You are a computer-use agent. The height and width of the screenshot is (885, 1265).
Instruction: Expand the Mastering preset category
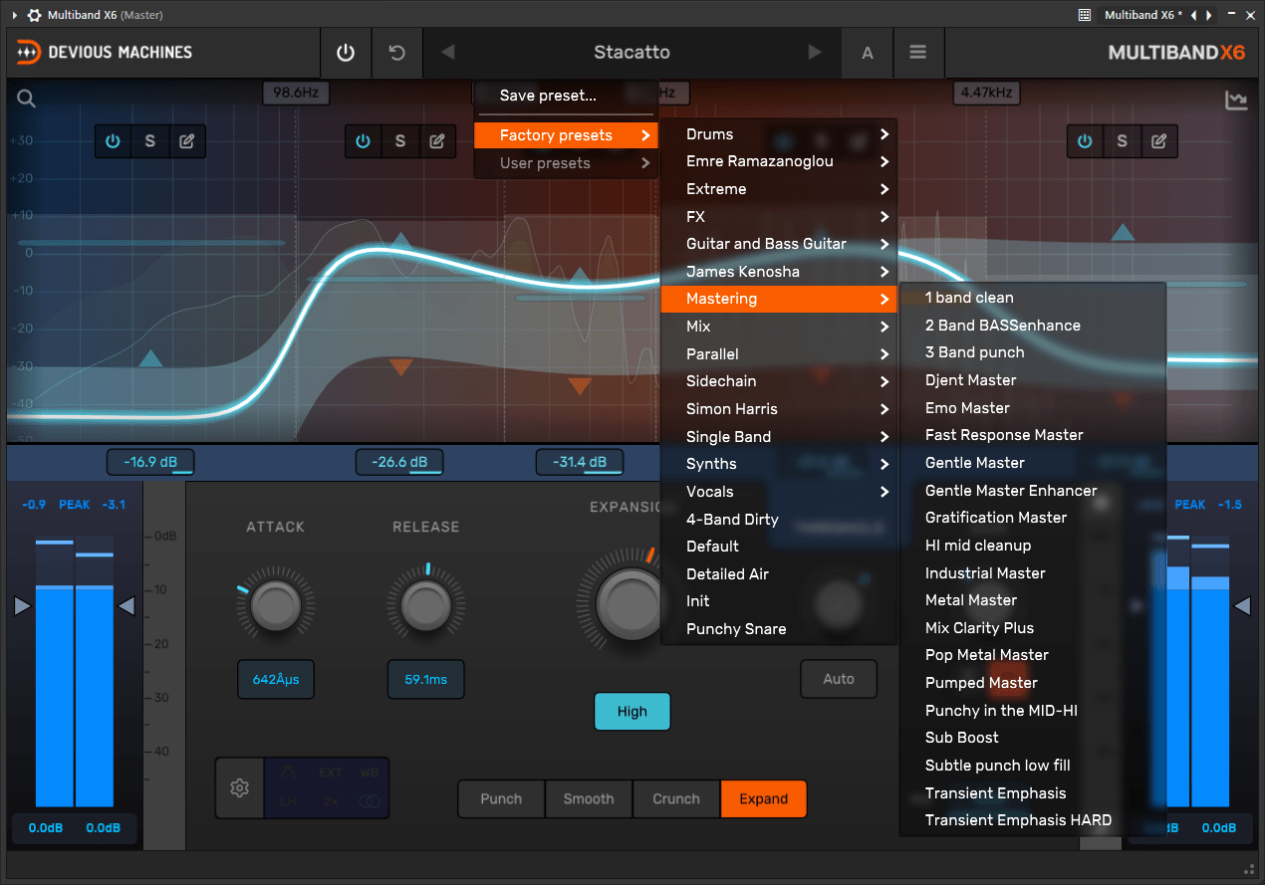click(779, 299)
